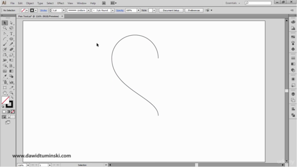Select the Eyedropper tool

(x=5, y=76)
